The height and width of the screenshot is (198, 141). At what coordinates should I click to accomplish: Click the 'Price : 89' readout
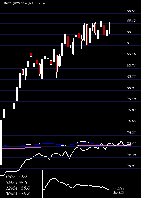click(16, 177)
